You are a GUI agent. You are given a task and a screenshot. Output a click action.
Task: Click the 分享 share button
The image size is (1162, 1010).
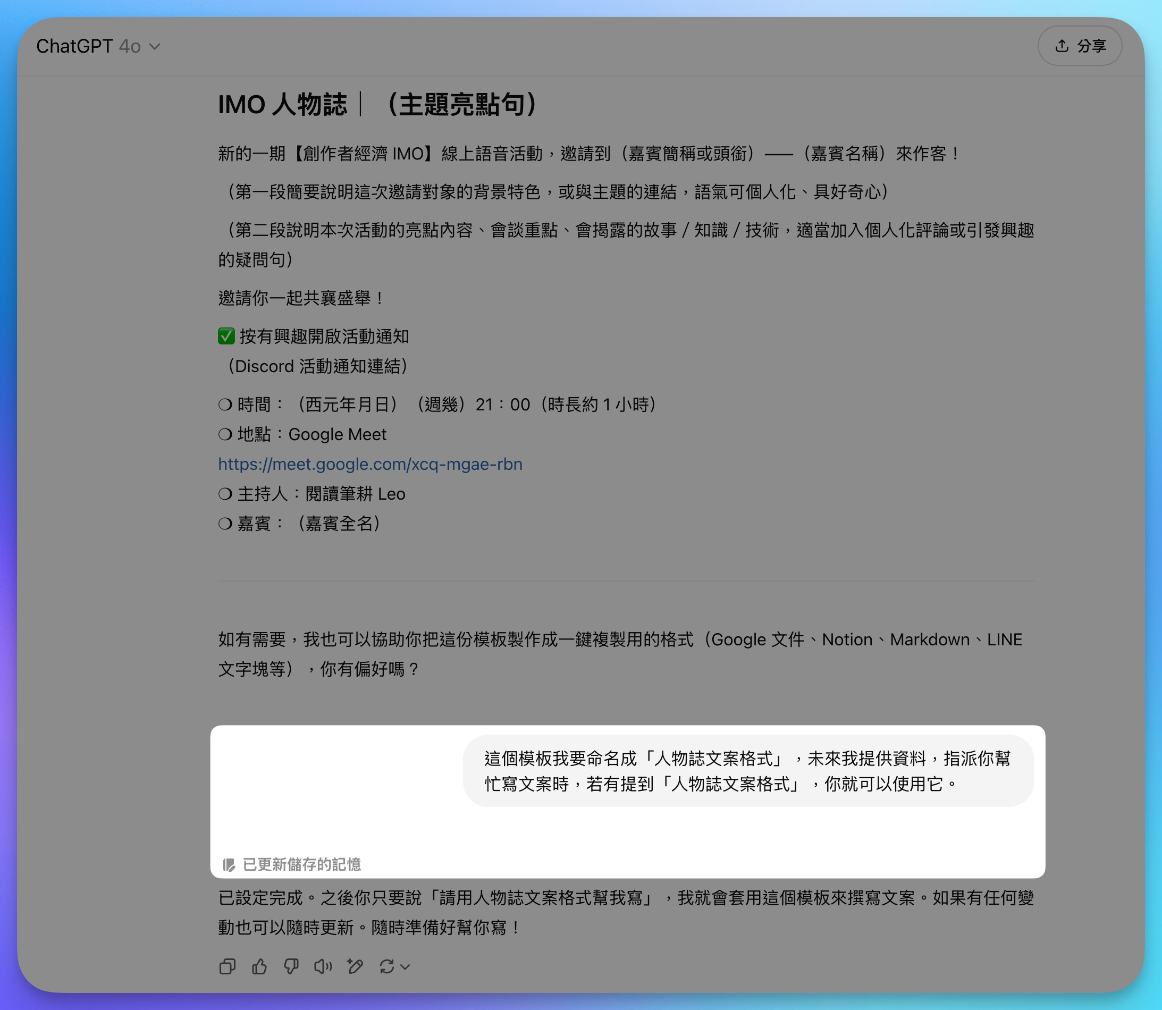(1080, 46)
